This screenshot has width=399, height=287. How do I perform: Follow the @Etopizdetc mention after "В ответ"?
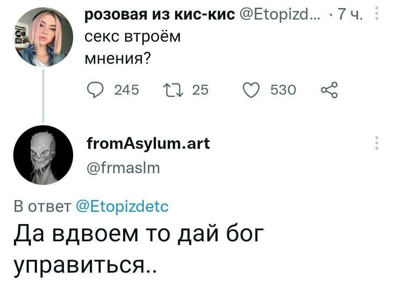point(122,206)
